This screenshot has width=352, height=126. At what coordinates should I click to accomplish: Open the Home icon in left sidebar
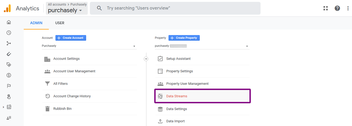point(9,22)
